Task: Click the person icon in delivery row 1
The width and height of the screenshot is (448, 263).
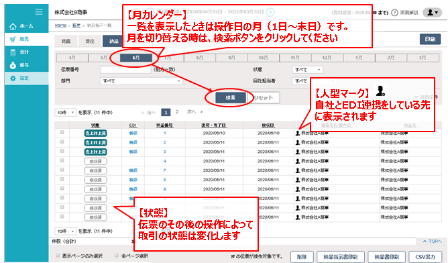Action: [x=297, y=133]
